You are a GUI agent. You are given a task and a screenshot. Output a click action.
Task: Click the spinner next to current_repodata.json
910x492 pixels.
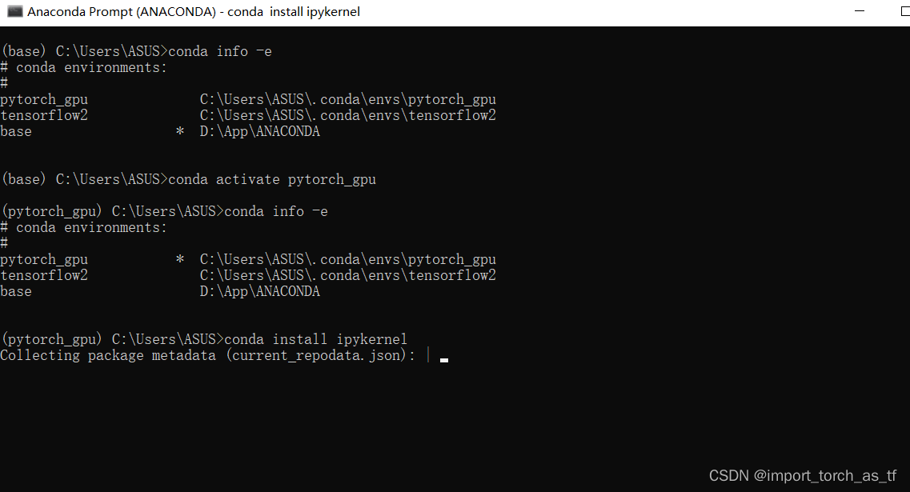pyautogui.click(x=429, y=354)
